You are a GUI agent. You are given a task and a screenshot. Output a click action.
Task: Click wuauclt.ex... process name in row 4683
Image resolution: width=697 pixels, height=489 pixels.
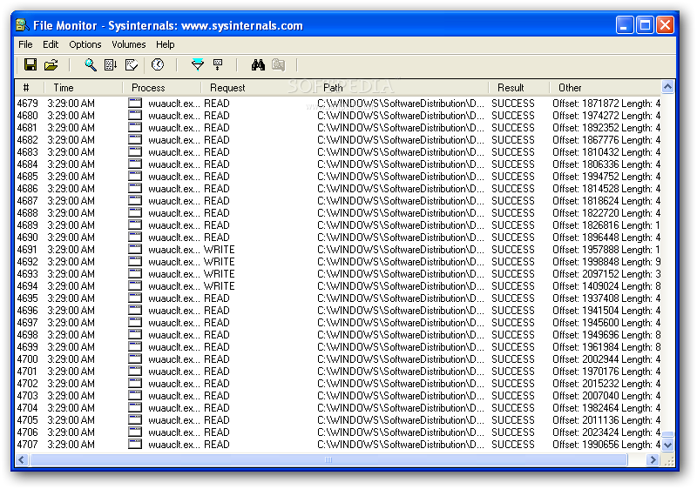(x=174, y=152)
